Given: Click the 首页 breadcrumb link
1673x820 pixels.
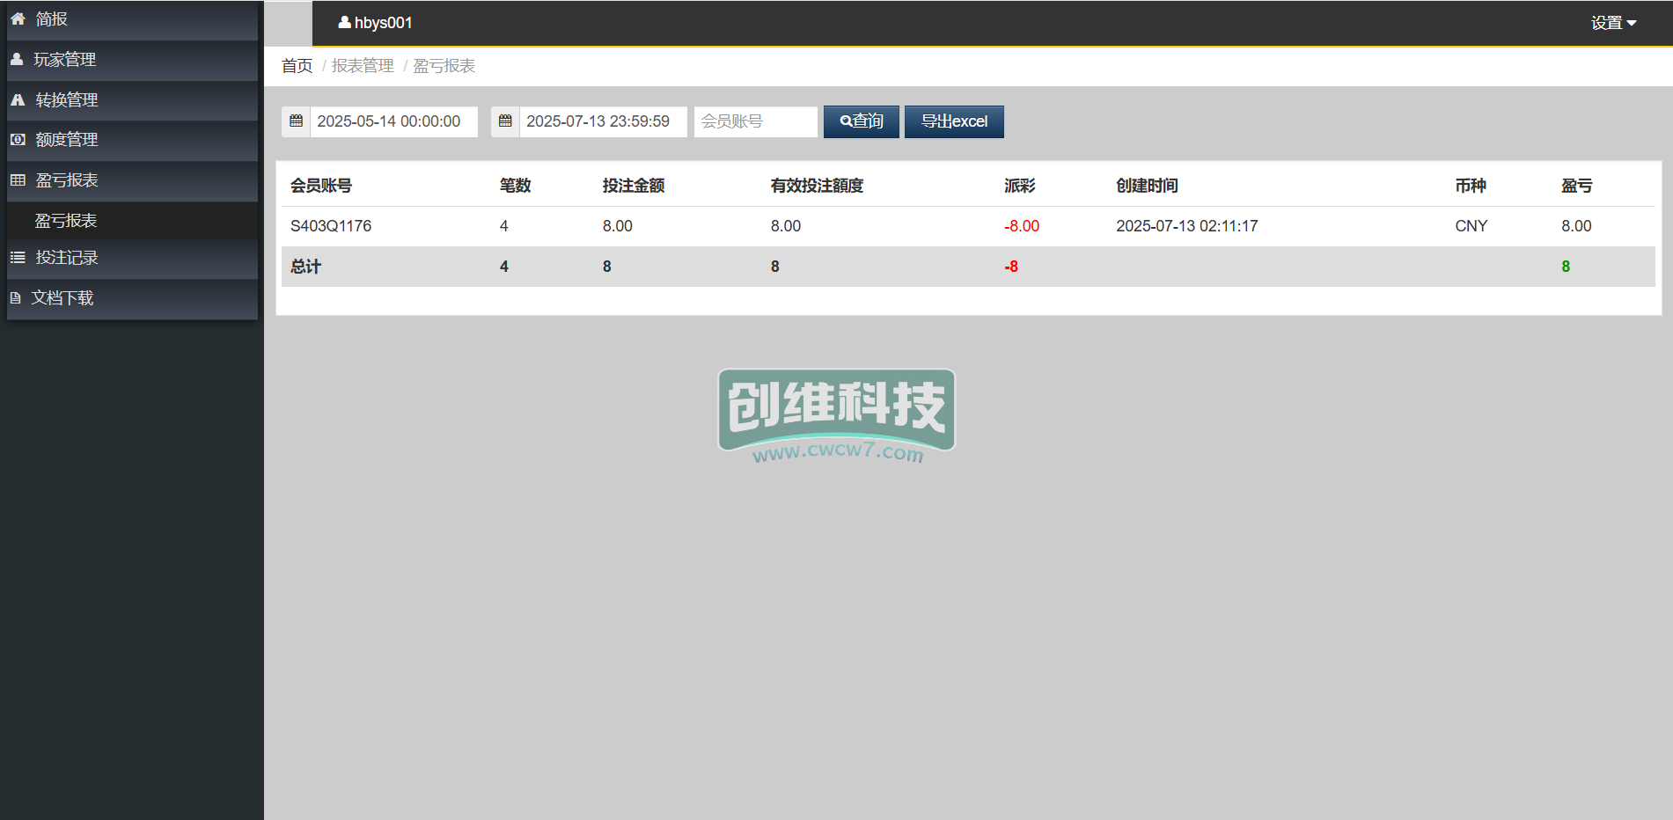Looking at the screenshot, I should pos(297,66).
